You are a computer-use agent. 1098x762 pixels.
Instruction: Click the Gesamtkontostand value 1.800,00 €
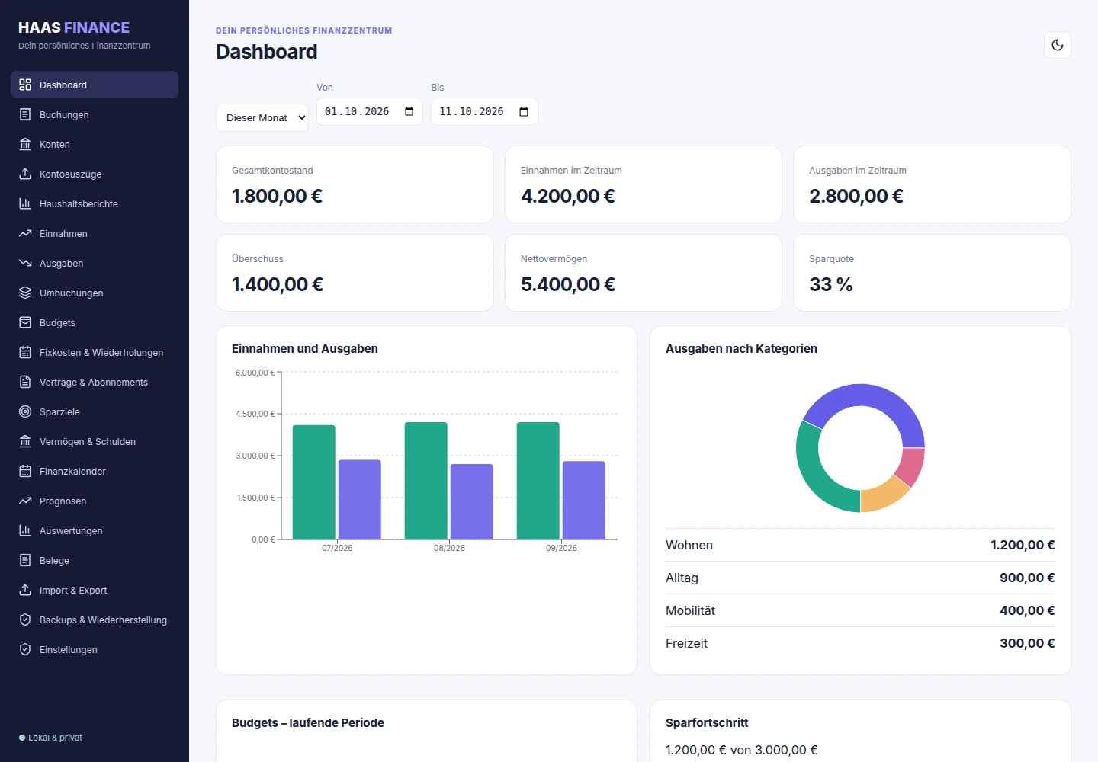[277, 196]
